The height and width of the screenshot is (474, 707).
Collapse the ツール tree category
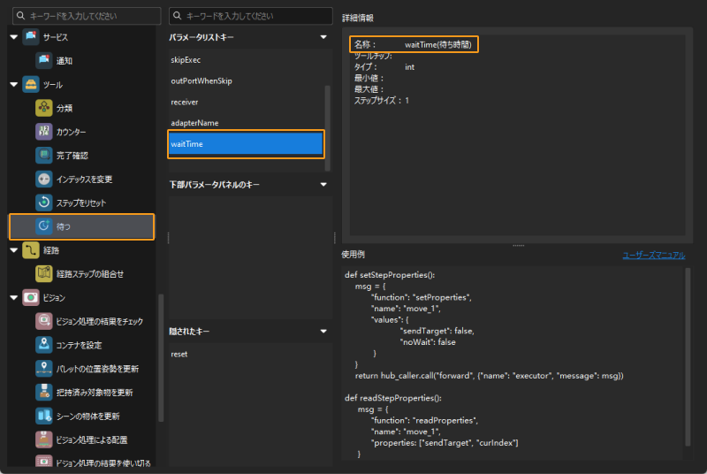(x=14, y=85)
